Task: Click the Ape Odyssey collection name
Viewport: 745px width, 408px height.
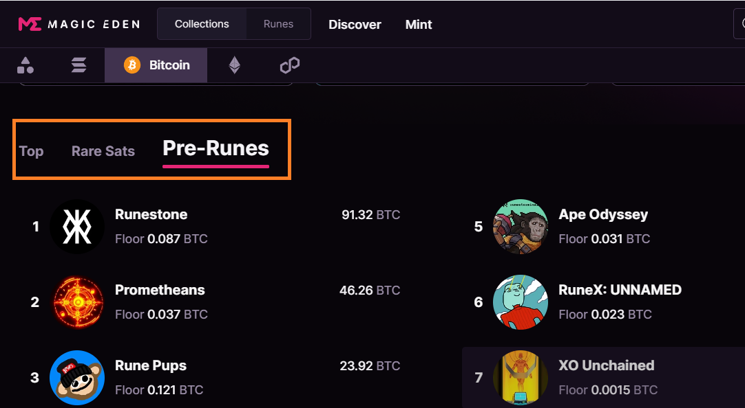Action: coord(603,214)
